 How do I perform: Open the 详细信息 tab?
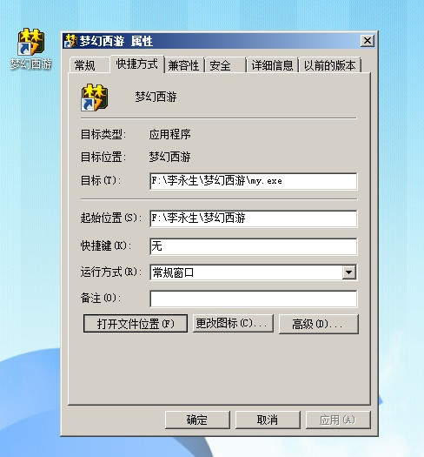point(272,65)
